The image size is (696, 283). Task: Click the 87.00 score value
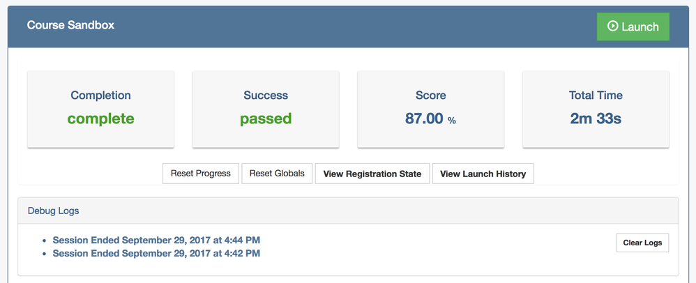[x=424, y=118]
